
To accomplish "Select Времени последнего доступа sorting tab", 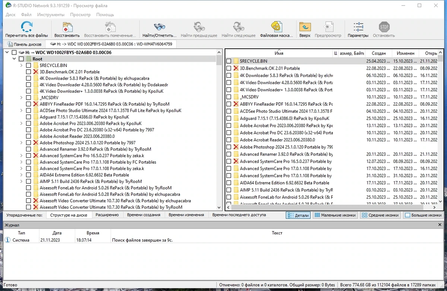I will click(239, 215).
